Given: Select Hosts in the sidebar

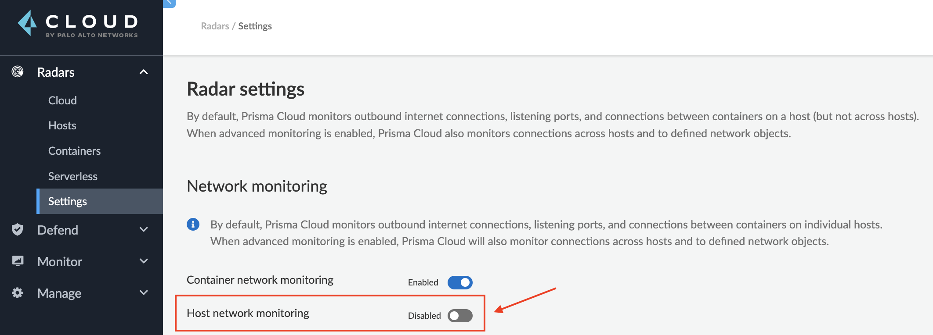Looking at the screenshot, I should pos(62,126).
